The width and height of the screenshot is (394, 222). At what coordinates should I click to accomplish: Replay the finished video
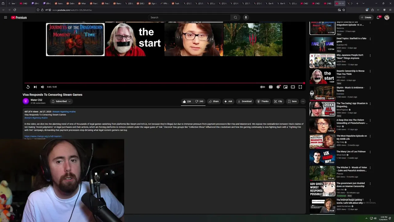pyautogui.click(x=28, y=87)
